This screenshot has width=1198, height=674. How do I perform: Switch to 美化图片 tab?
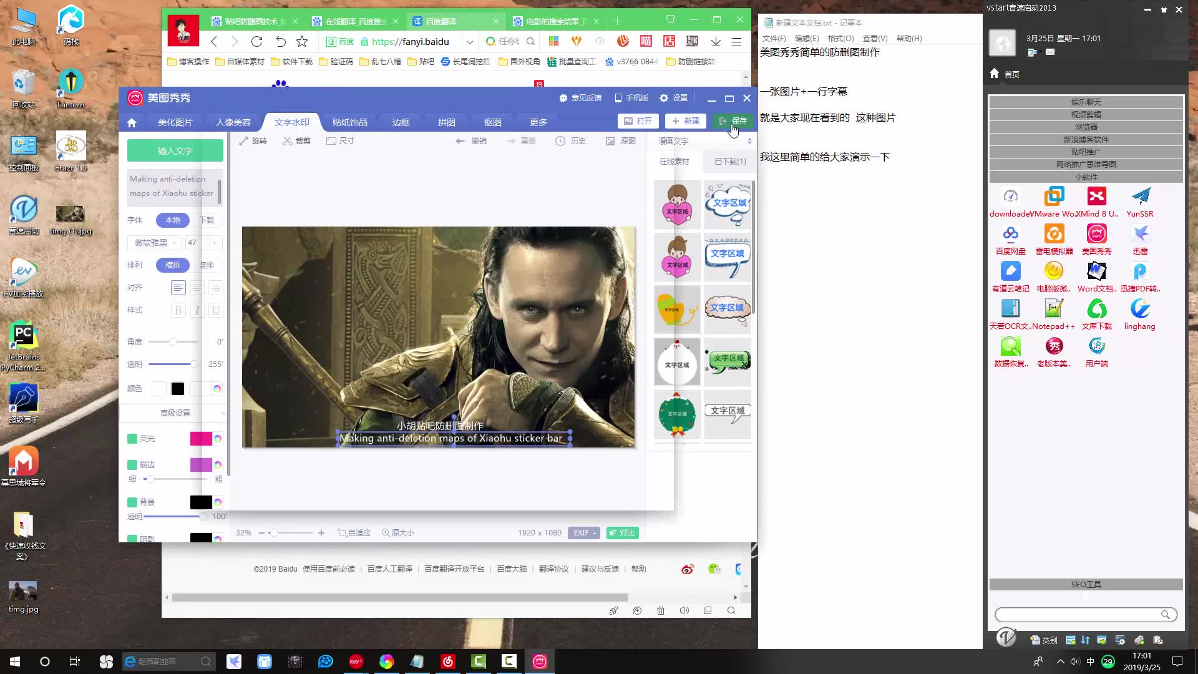pyautogui.click(x=175, y=122)
